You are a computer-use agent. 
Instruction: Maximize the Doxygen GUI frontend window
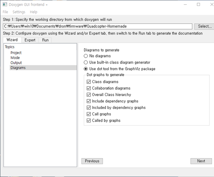pos(199,4)
